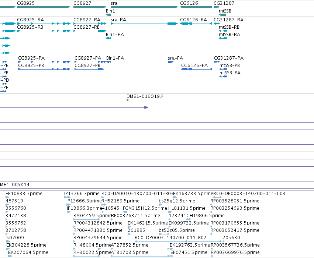Select the sra gene bar
Viewport: 314px width, 258px height.
point(144,7)
